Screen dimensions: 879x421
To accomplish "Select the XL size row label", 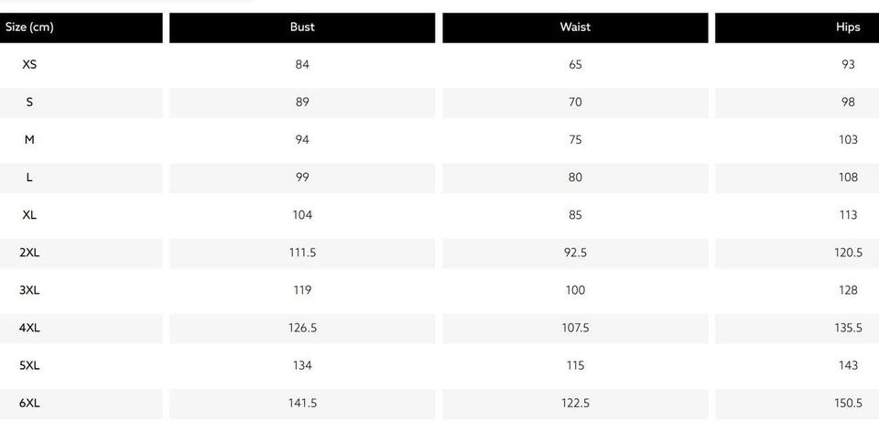I will pyautogui.click(x=29, y=215).
